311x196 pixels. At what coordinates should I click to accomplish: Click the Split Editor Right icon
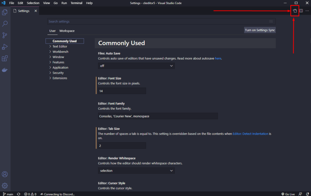tap(301, 11)
